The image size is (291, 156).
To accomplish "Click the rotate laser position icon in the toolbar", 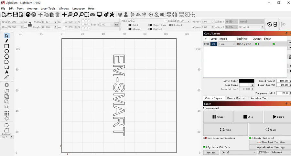I will pyautogui.click(x=269, y=24).
